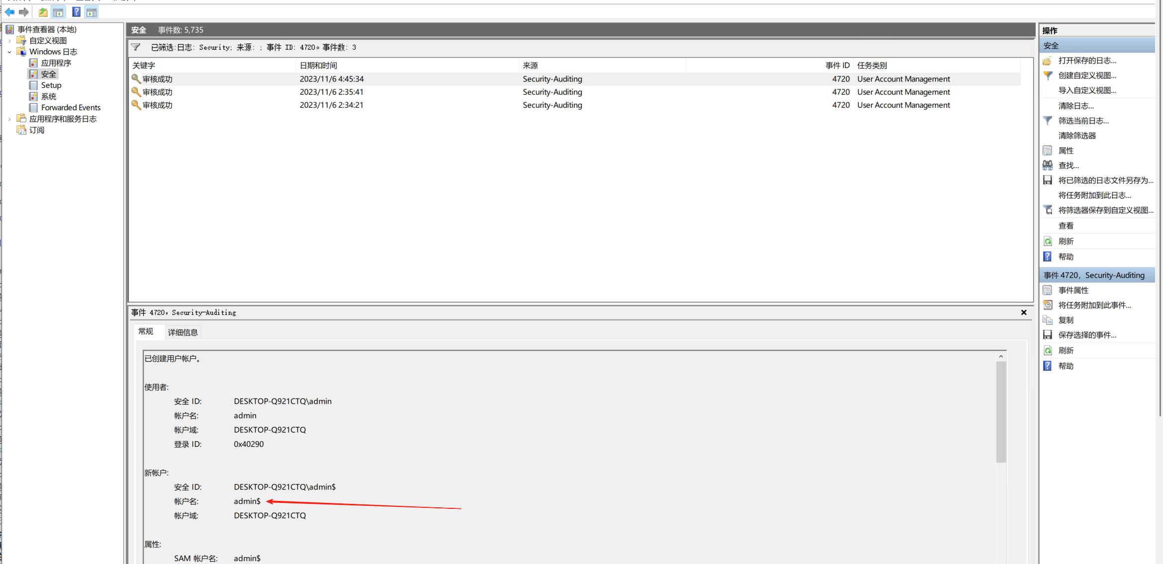Click the up-one-level folder toolbar icon

coord(43,12)
